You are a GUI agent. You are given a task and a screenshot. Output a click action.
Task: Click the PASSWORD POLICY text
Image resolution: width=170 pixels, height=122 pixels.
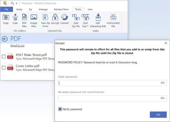[x=98, y=63]
